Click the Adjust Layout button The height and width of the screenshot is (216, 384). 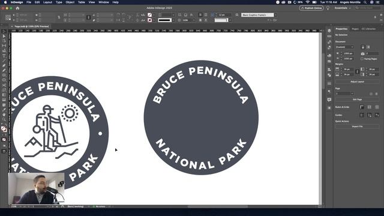coord(357,82)
